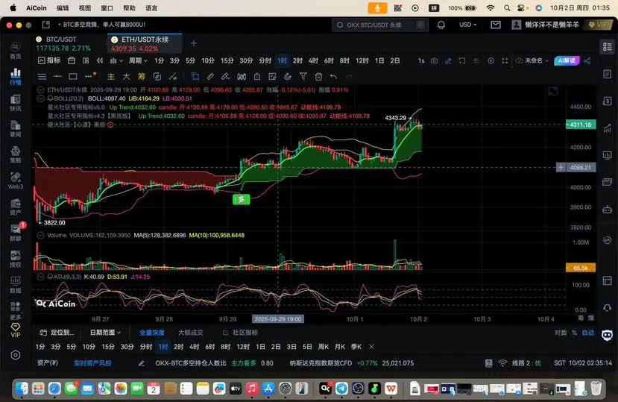Screen dimensions: 618x402
Task: Open the 群聊 group chat sidebar item
Action: 16,233
